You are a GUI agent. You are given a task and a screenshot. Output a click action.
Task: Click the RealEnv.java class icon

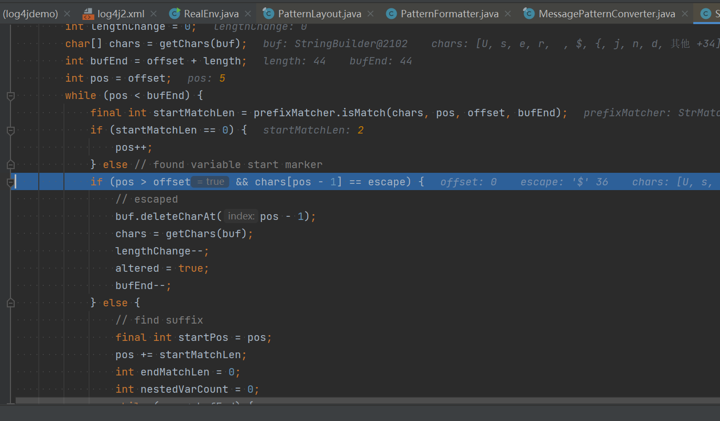click(x=175, y=14)
